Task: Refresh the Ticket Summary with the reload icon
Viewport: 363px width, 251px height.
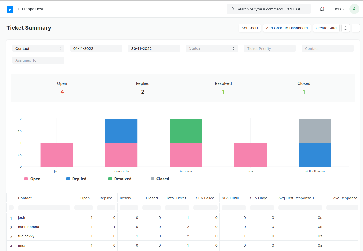Action: 345,28
